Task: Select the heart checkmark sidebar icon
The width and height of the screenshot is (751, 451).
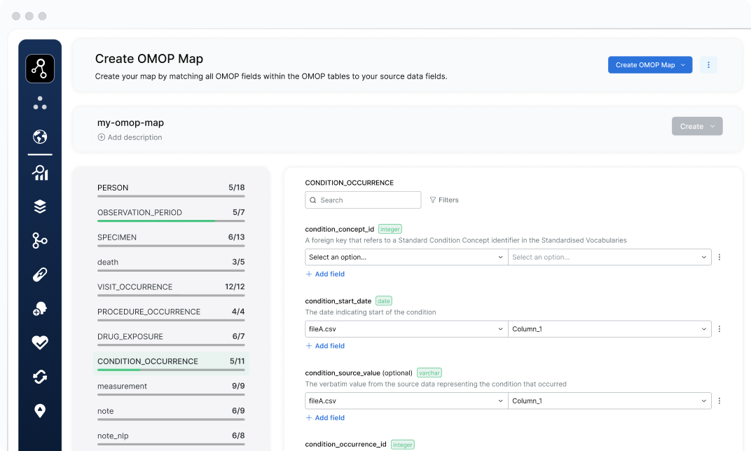Action: coord(40,342)
